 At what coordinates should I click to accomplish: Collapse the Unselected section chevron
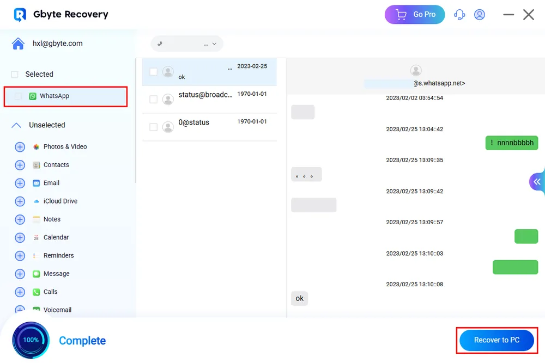pyautogui.click(x=16, y=125)
